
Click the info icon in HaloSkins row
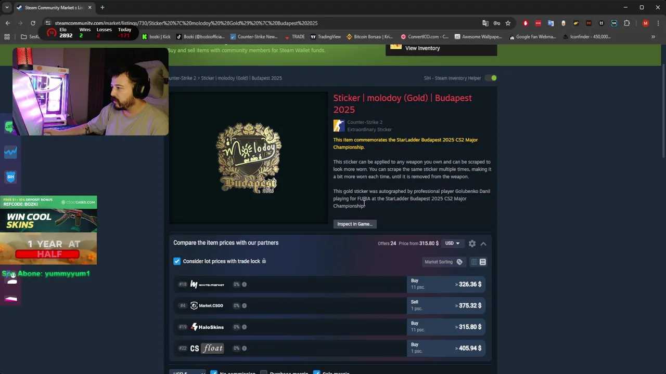pos(244,327)
